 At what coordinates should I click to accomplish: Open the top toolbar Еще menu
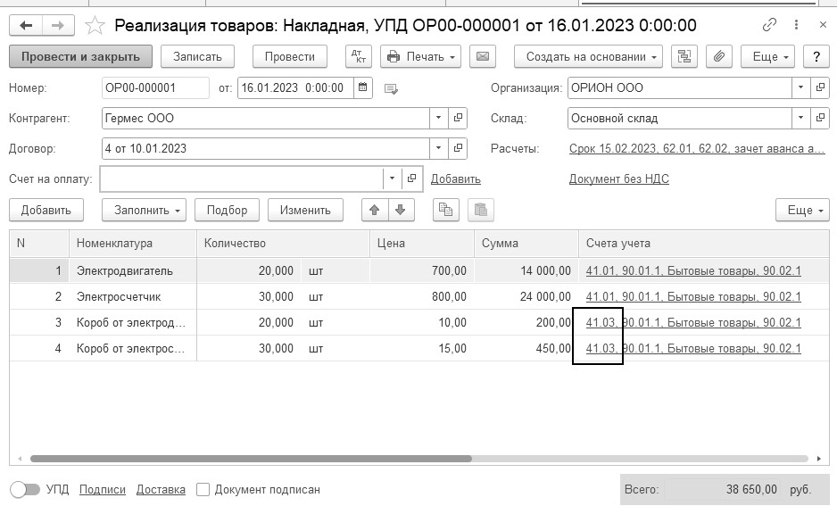767,56
